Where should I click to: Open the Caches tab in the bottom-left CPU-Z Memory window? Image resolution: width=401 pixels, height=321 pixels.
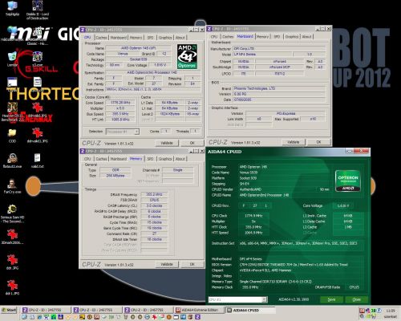101,159
